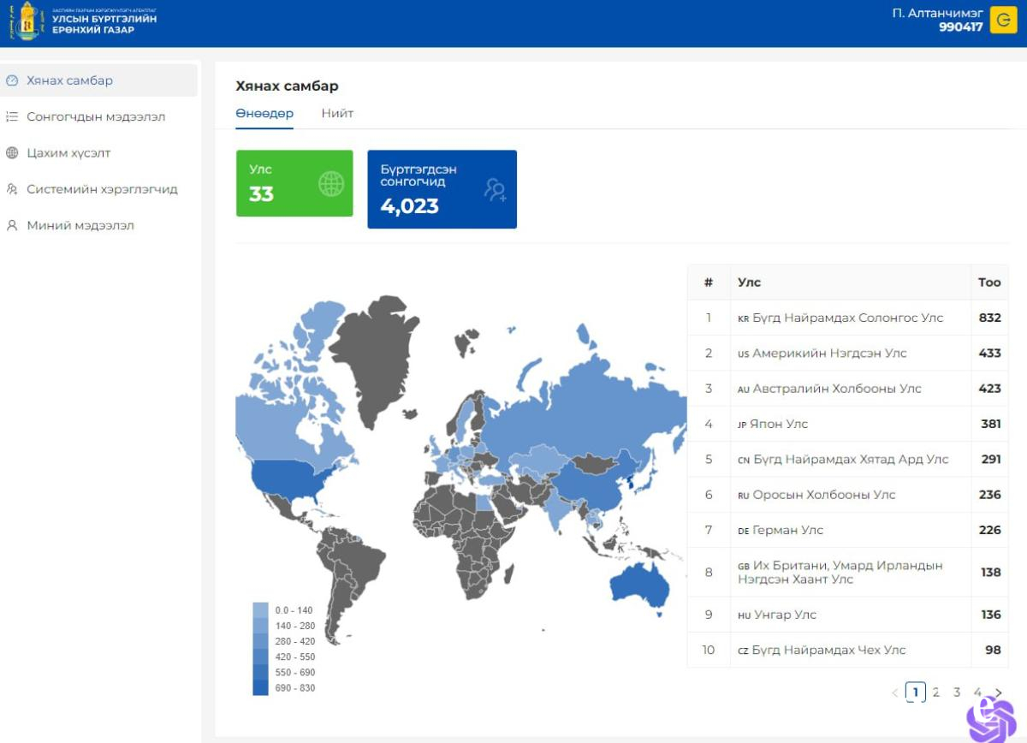Click the state emblem logo in header

pos(27,21)
